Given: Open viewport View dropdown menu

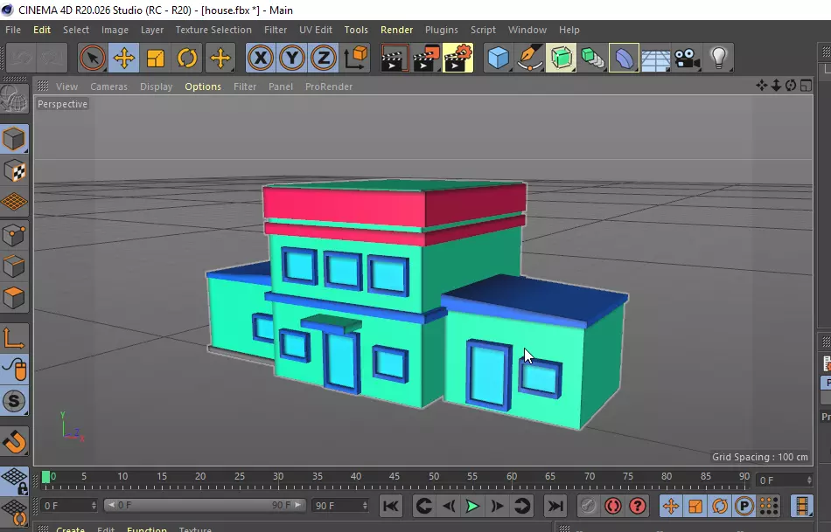Looking at the screenshot, I should click(66, 86).
